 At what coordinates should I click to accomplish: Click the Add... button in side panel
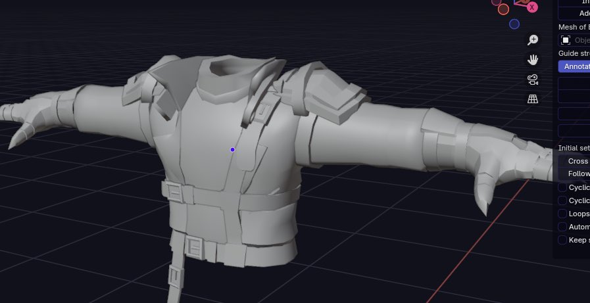(574, 14)
